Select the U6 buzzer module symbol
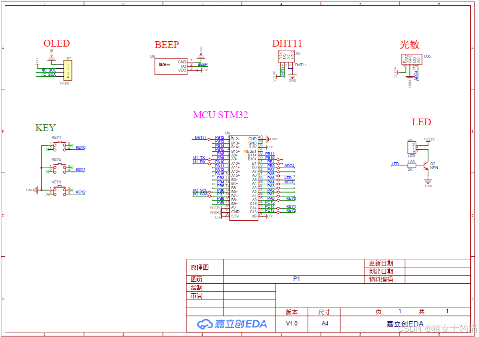This screenshot has height=337, width=479. point(171,66)
